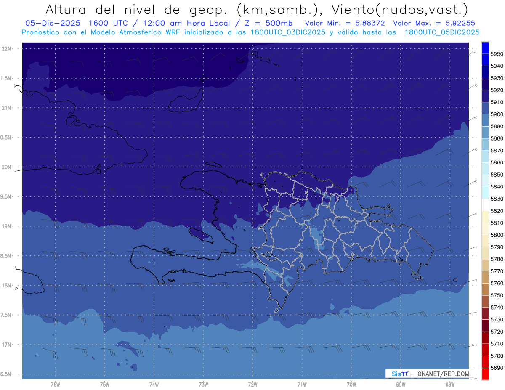Click legend value '5910'
This screenshot has width=505, height=390.
pyautogui.click(x=497, y=102)
